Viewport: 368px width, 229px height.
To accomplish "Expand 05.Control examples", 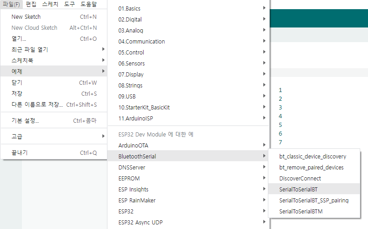I will (188, 52).
